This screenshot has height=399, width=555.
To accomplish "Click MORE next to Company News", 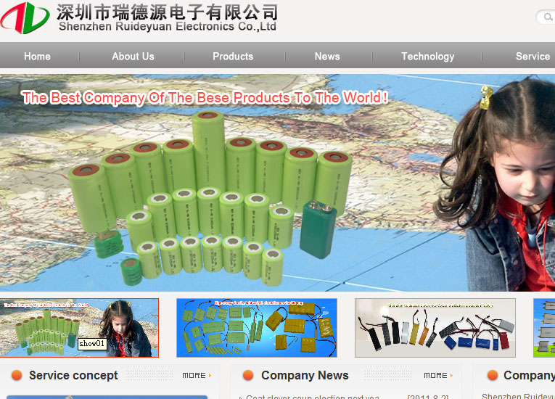I will pos(438,376).
